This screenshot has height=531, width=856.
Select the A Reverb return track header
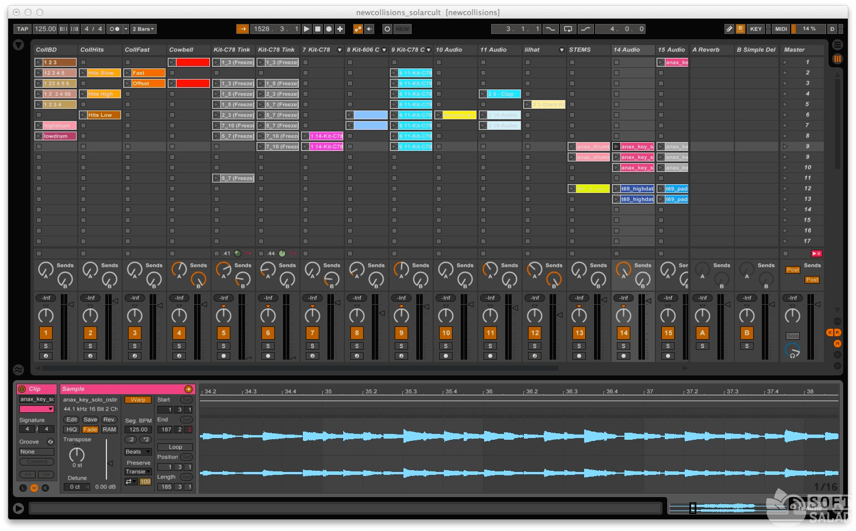click(712, 50)
